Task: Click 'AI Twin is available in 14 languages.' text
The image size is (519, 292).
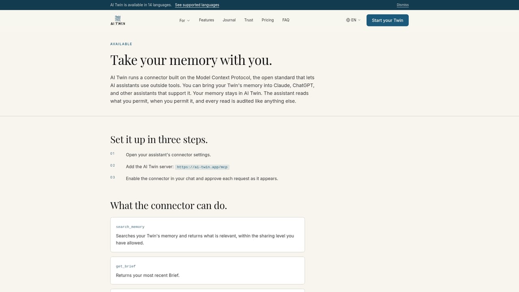Action: click(141, 5)
